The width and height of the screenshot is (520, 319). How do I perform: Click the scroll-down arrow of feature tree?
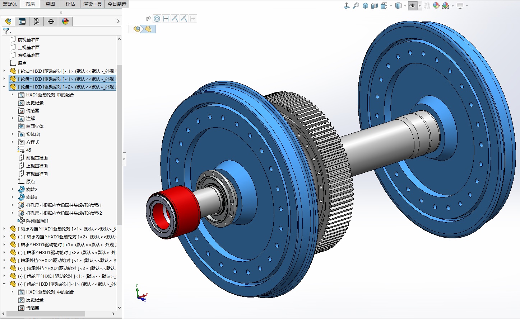click(120, 308)
